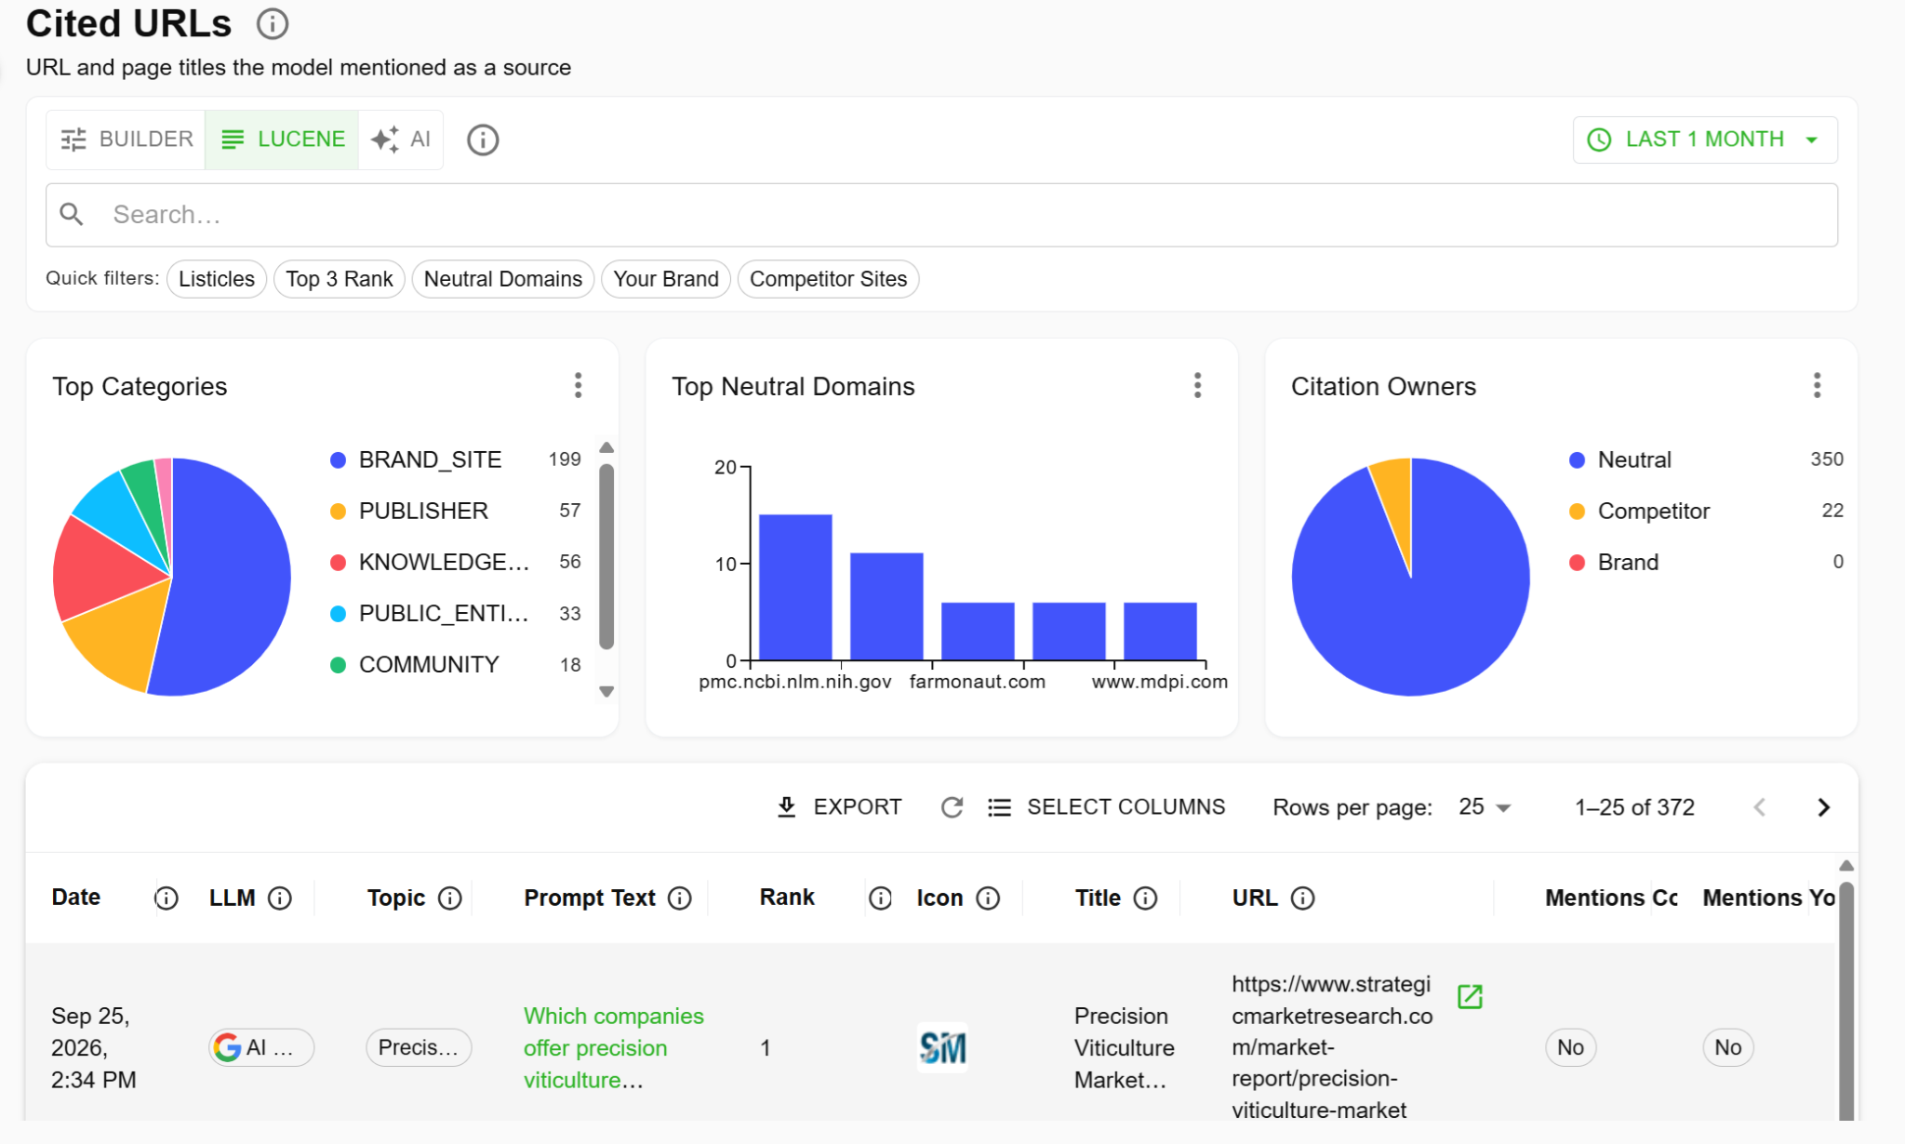Toggle the COMMUNITY legend entry
1905x1144 pixels.
click(456, 665)
